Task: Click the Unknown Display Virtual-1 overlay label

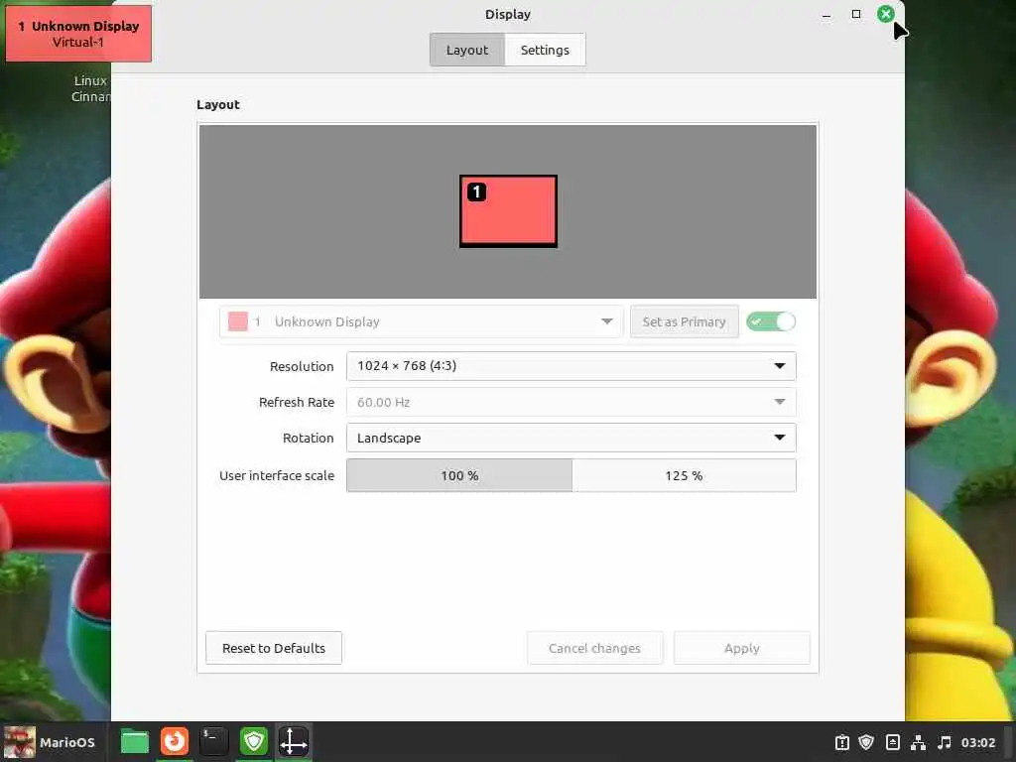Action: pos(78,34)
